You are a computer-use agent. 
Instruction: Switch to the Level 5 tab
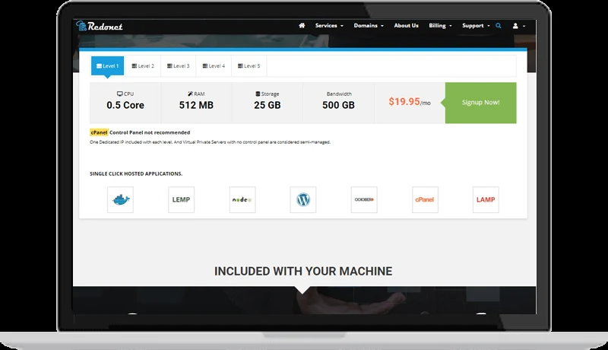click(249, 66)
